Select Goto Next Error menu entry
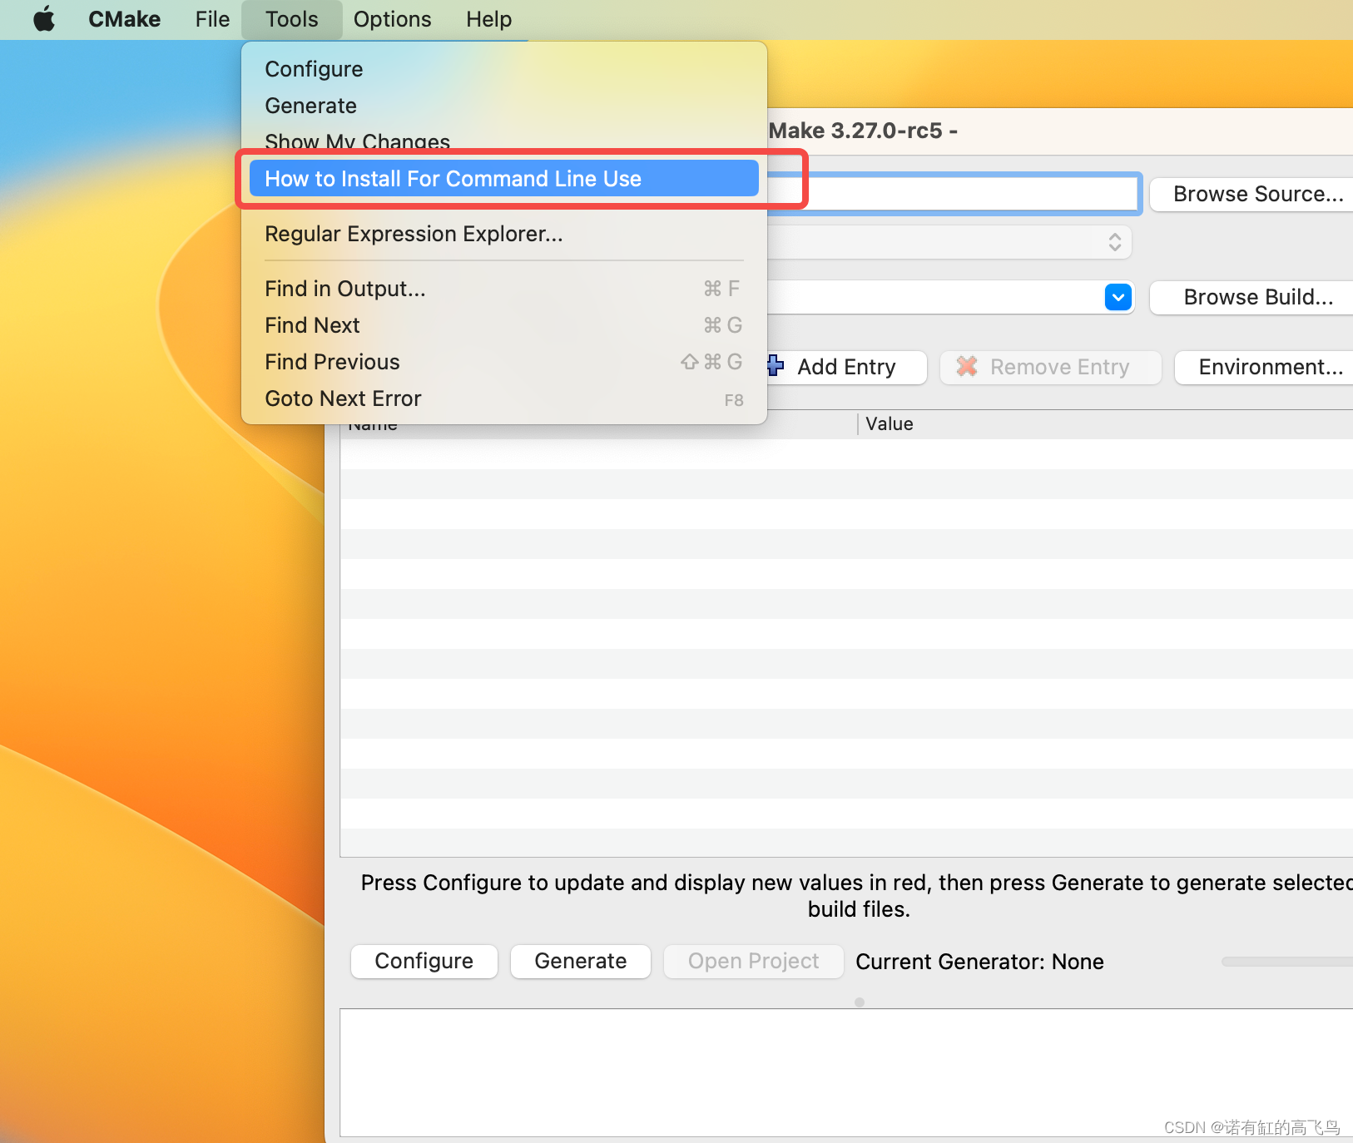The height and width of the screenshot is (1143, 1353). (x=503, y=398)
